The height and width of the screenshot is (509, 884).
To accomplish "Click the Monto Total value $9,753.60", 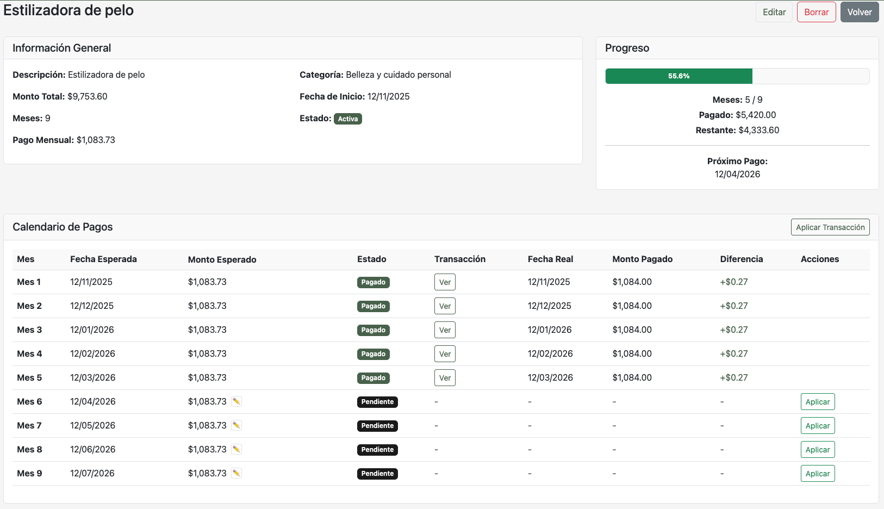I will [88, 96].
